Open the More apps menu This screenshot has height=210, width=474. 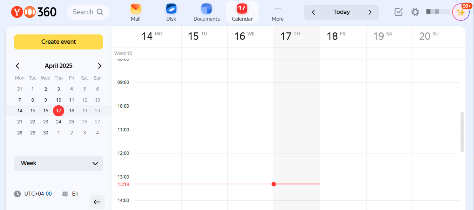pos(278,12)
